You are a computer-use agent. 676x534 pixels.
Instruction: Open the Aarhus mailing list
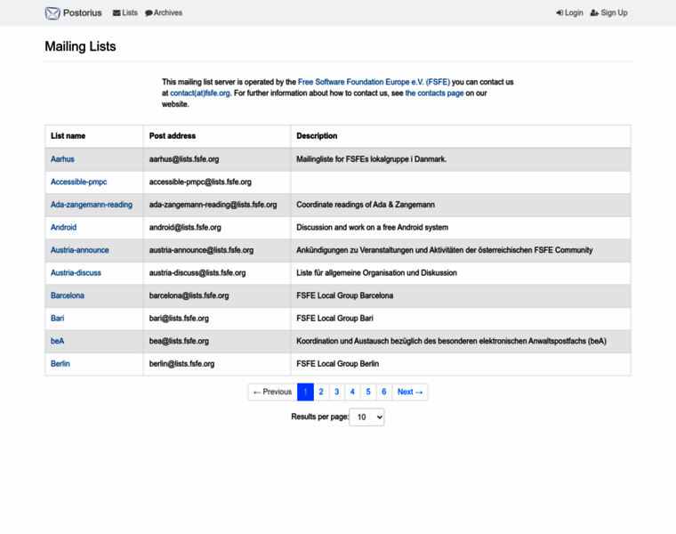click(x=62, y=159)
